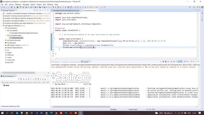Collapse the com.skrtech.tasks package
This screenshot has width=204, height=115.
click(x=6, y=35)
